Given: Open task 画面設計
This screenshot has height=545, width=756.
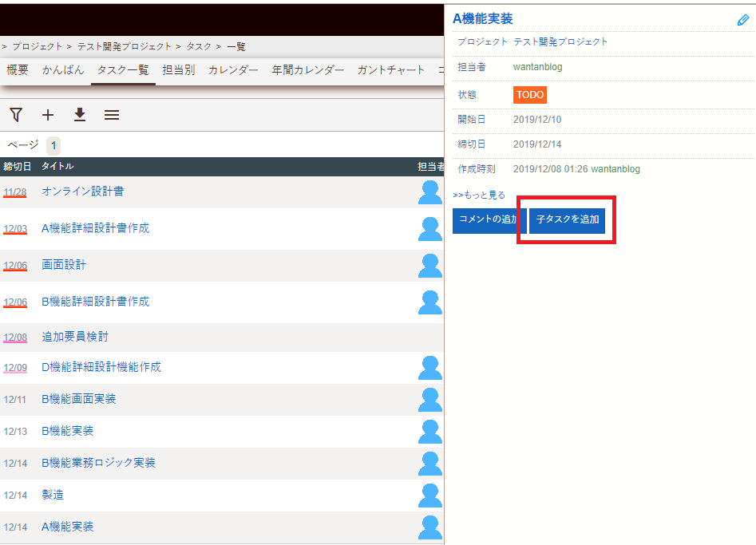Looking at the screenshot, I should point(64,265).
